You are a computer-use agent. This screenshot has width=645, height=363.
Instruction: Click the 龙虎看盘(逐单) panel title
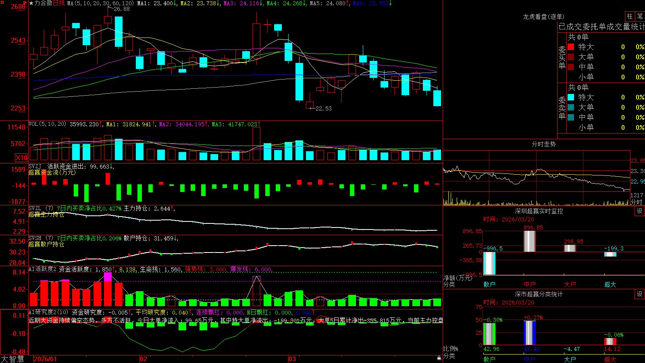(x=543, y=17)
